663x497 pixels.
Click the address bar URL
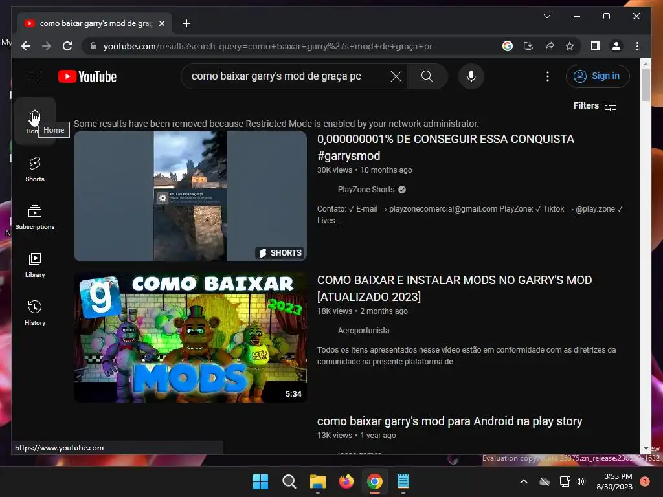[x=268, y=46]
